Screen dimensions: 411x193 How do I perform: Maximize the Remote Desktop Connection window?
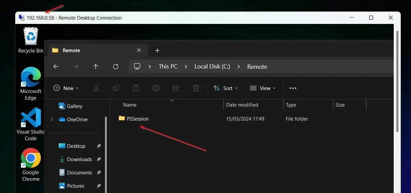pyautogui.click(x=371, y=18)
